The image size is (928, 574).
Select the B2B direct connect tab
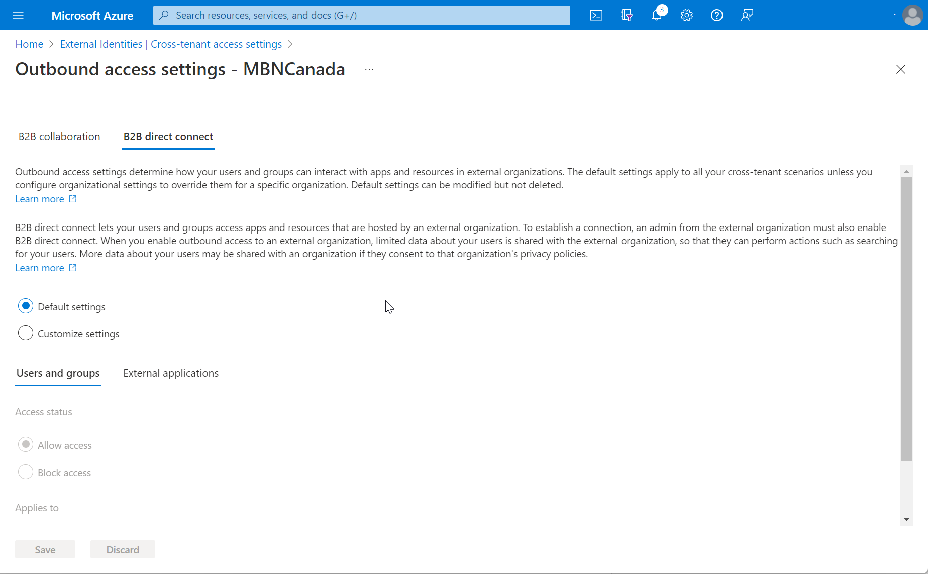[x=168, y=137]
